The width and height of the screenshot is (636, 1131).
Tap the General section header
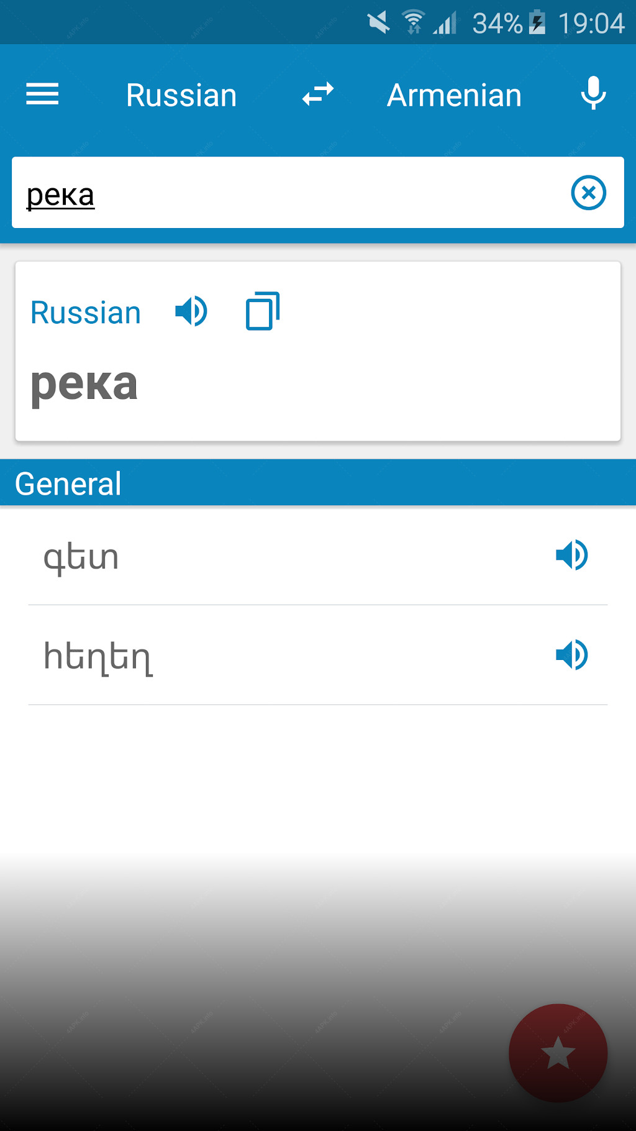point(318,483)
